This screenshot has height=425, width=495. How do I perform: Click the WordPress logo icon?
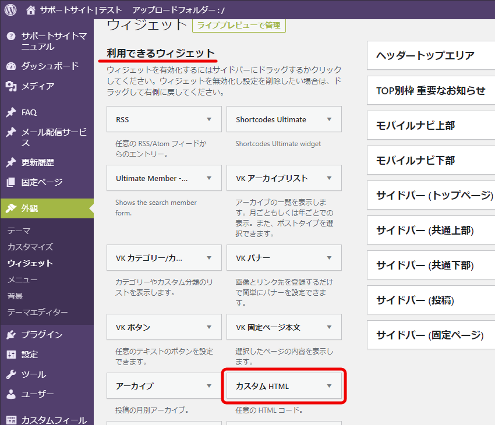click(10, 10)
